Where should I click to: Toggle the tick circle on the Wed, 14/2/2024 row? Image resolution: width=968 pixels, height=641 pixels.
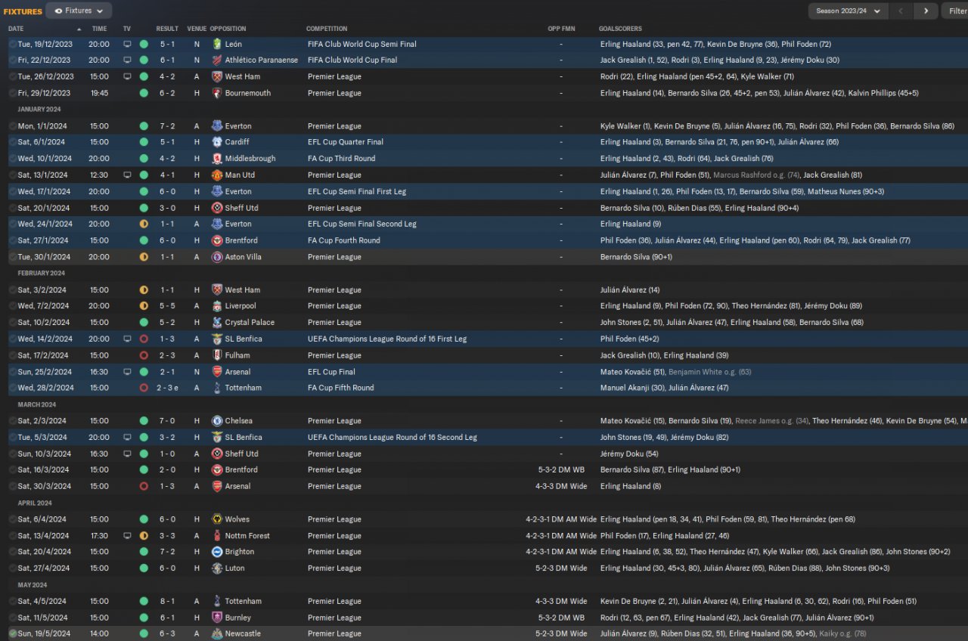tap(13, 339)
